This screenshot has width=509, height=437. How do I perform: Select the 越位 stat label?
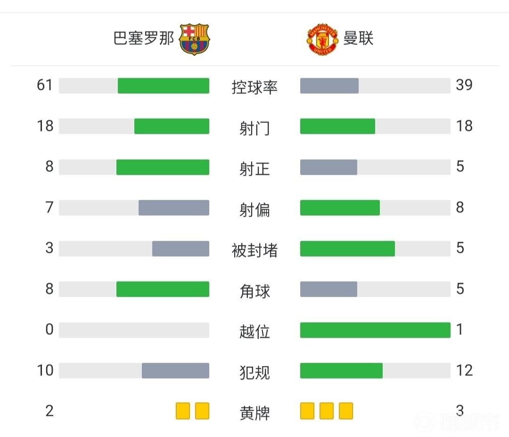click(x=254, y=332)
